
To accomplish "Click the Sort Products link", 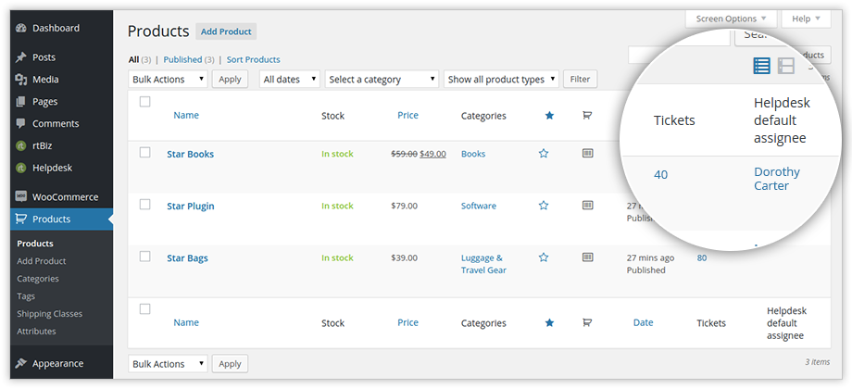I will [x=253, y=60].
